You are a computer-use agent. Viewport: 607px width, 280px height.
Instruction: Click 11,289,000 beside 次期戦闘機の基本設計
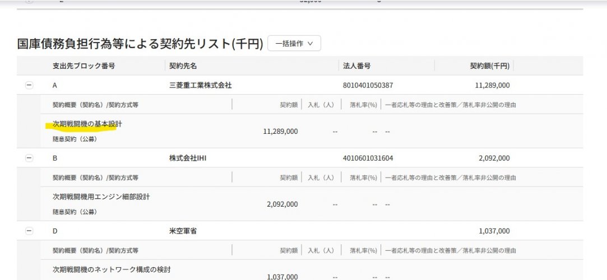[x=280, y=132]
